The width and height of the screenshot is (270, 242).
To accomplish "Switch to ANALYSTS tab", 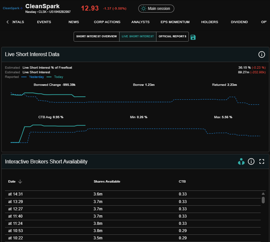I will coord(141,22).
